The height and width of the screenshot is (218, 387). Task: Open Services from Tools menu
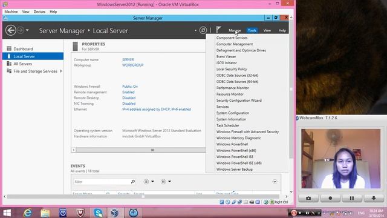tap(223, 107)
